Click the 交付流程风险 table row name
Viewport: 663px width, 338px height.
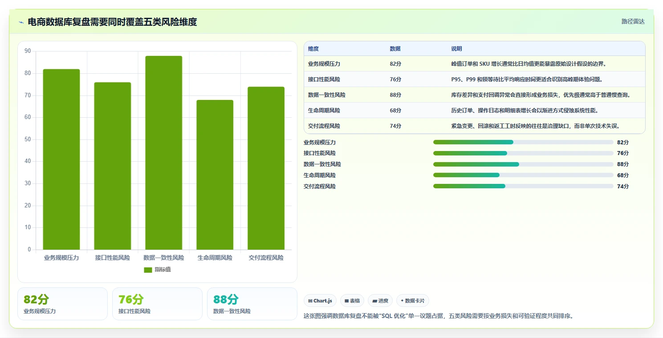324,126
